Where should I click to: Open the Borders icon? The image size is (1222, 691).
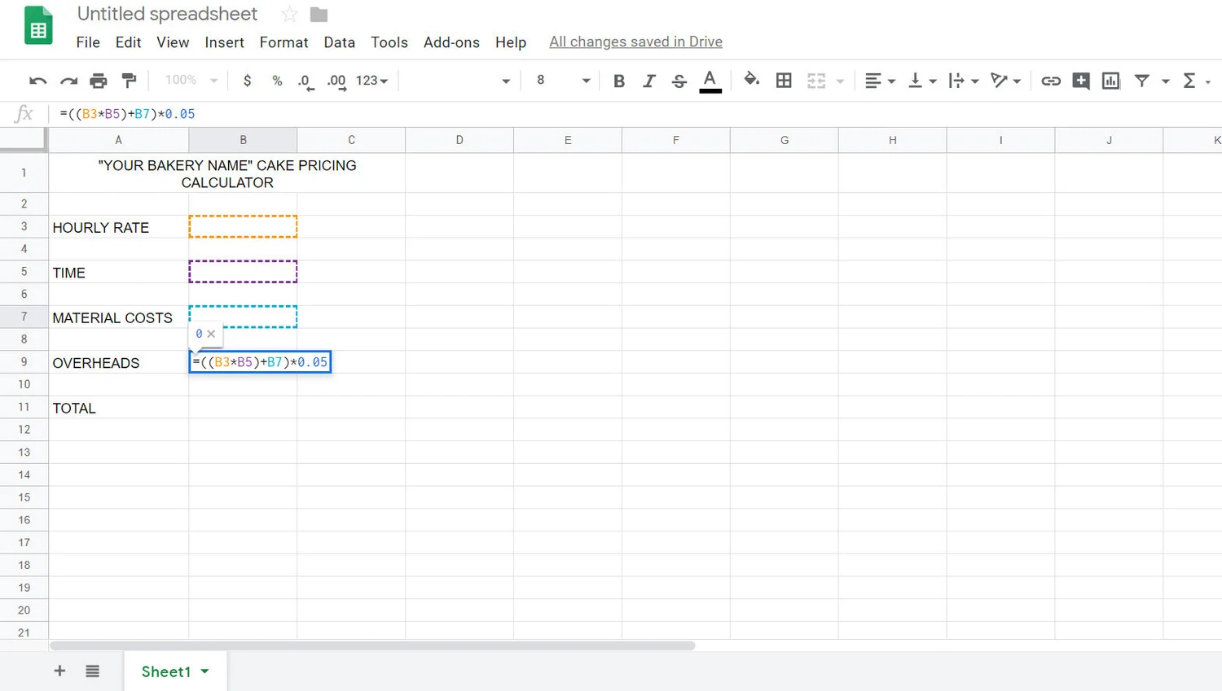tap(784, 81)
